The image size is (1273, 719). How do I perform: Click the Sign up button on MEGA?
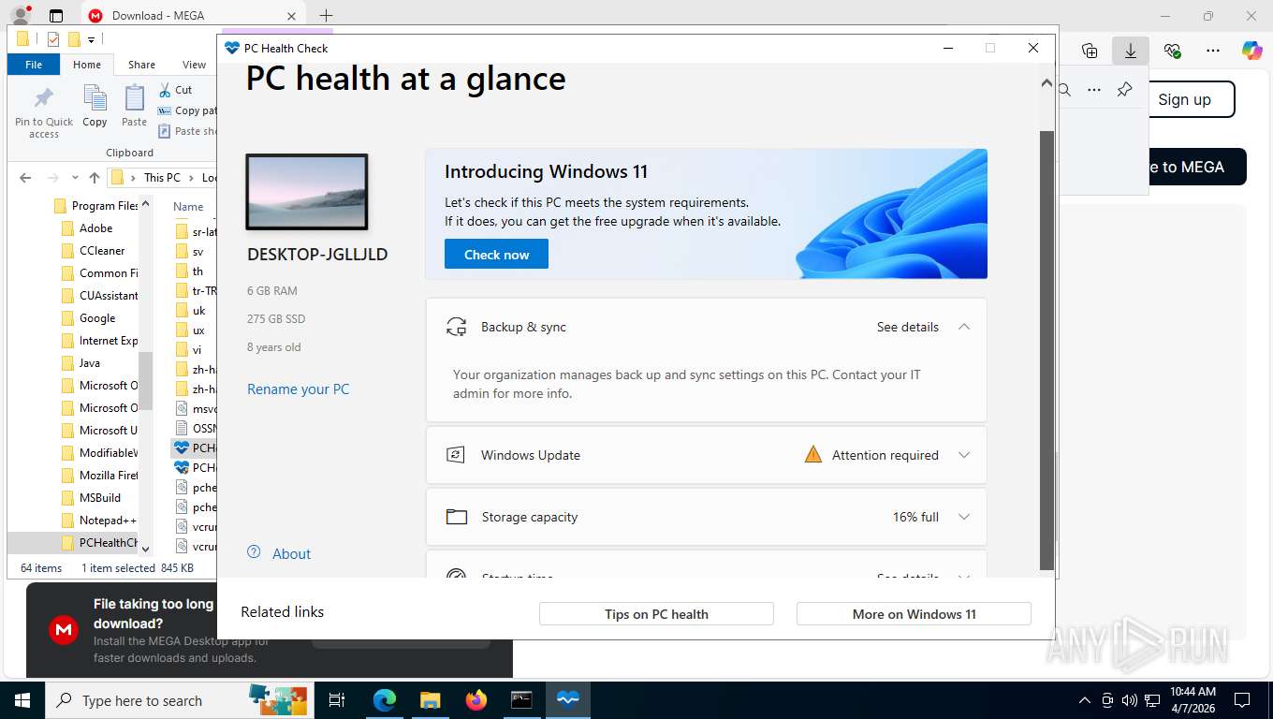pyautogui.click(x=1184, y=99)
